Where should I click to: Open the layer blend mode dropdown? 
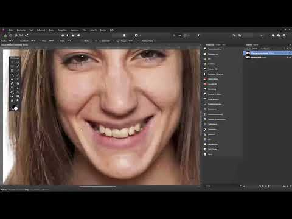(268, 49)
